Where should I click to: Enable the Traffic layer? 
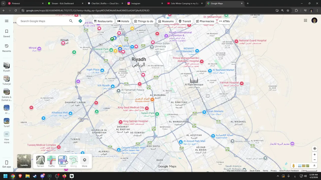[51, 161]
